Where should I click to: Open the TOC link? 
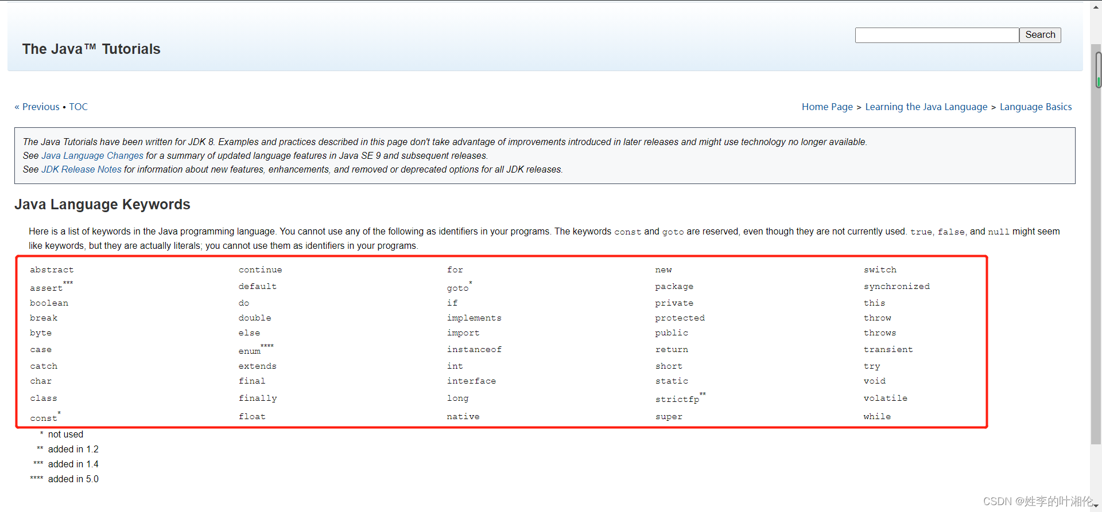(79, 107)
